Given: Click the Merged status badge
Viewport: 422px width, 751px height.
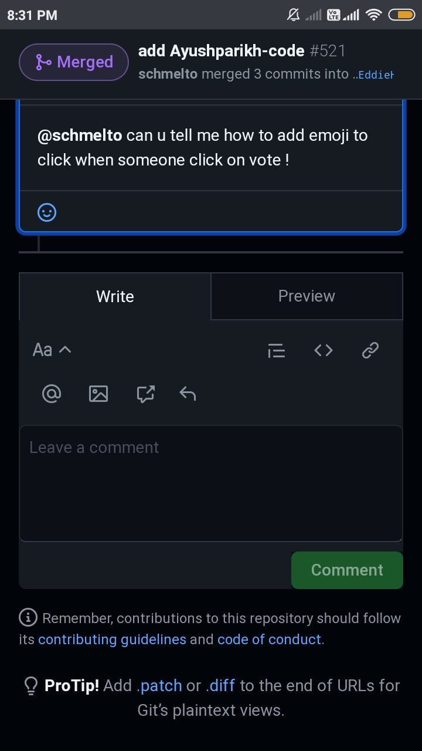Looking at the screenshot, I should 74,62.
